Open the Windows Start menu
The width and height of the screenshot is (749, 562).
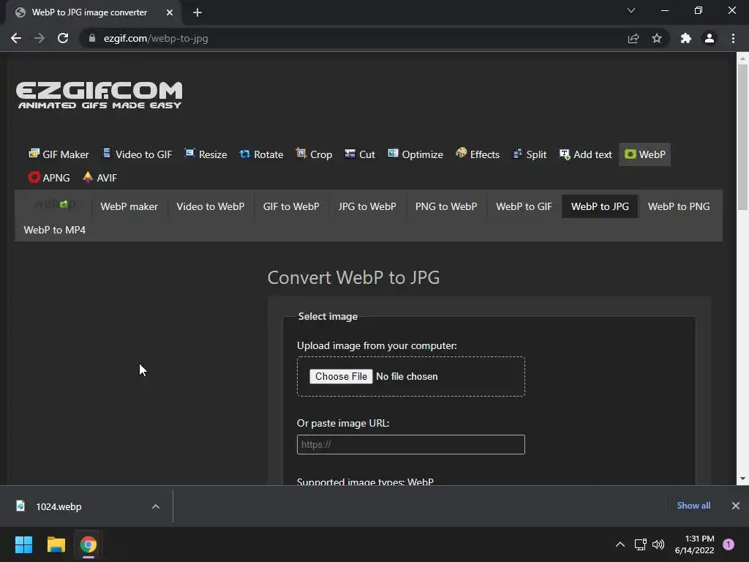pos(23,544)
